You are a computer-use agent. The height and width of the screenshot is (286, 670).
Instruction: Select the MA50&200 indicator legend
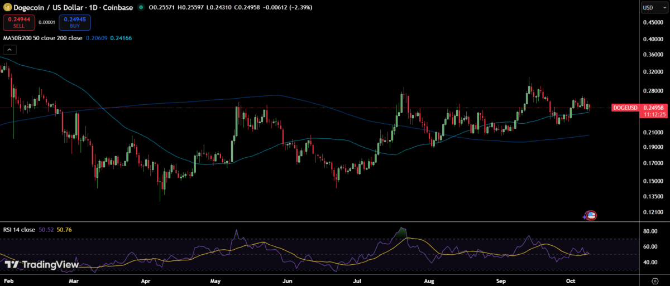[42, 38]
